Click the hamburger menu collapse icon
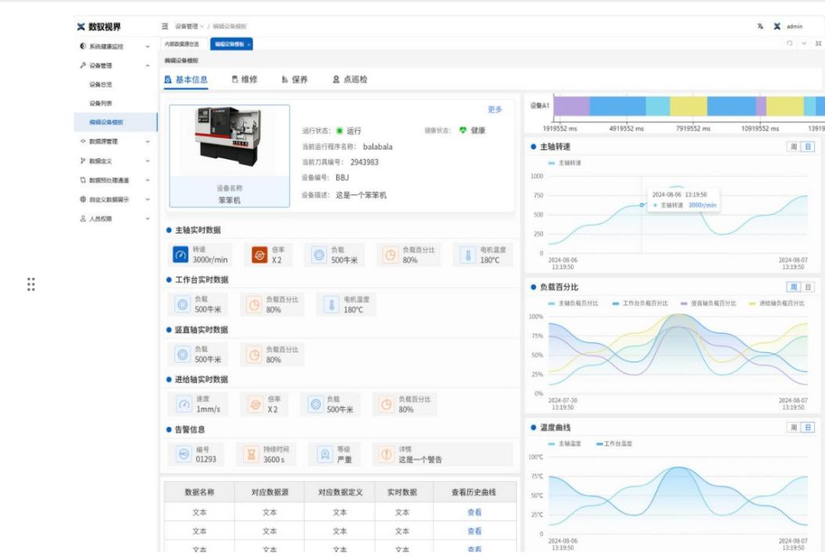 165,27
